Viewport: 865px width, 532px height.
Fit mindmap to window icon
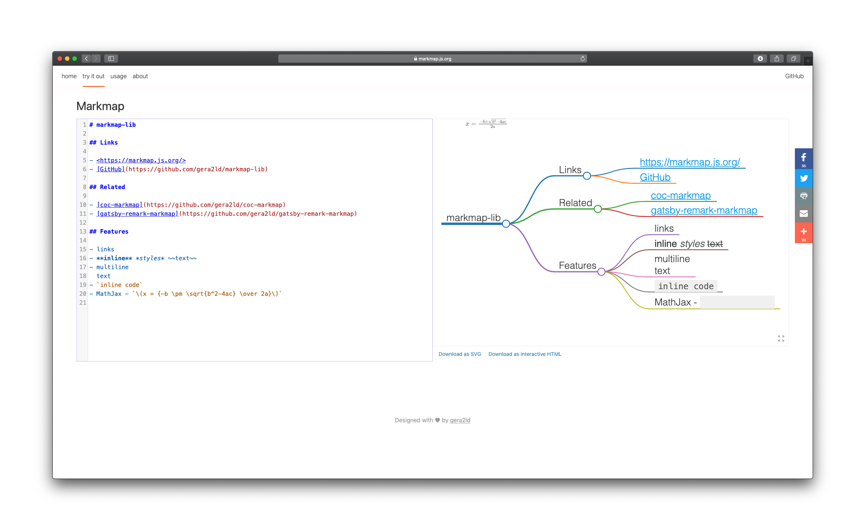[781, 338]
